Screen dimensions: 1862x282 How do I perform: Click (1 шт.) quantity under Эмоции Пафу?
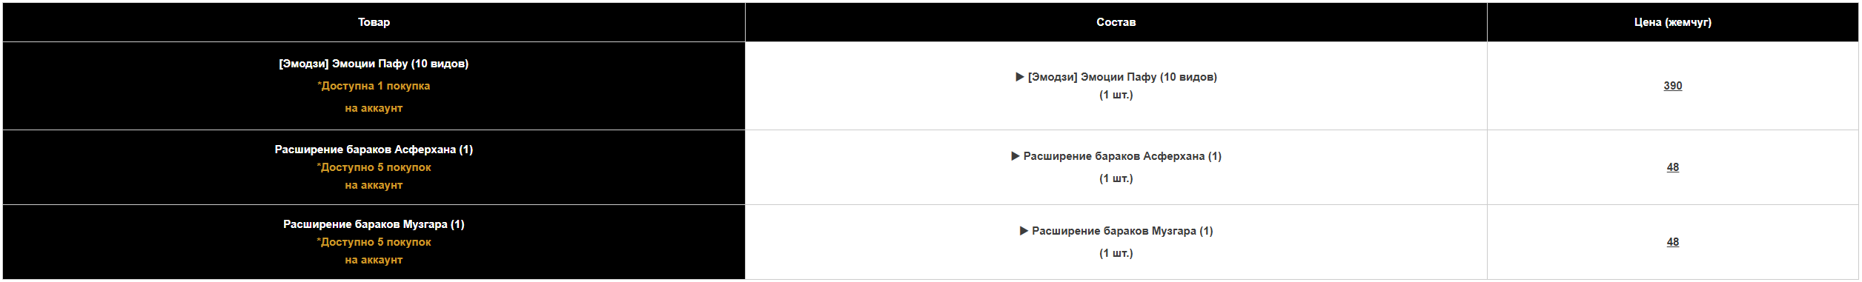point(1116,95)
